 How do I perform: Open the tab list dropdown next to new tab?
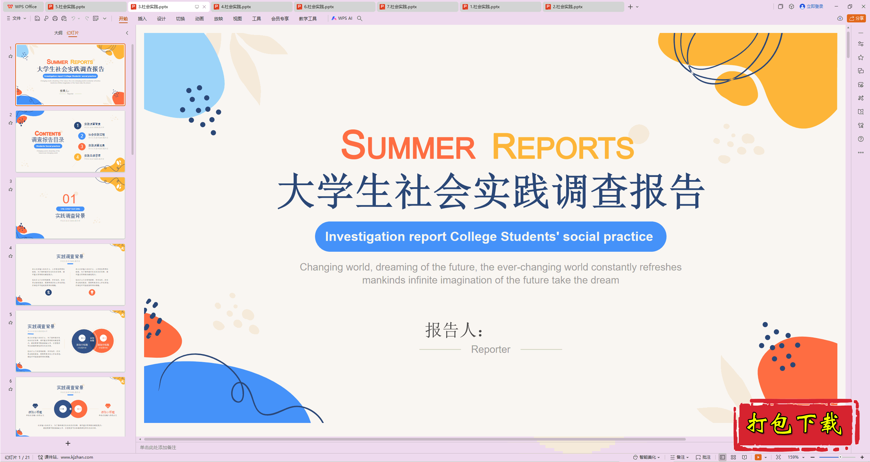coord(637,7)
